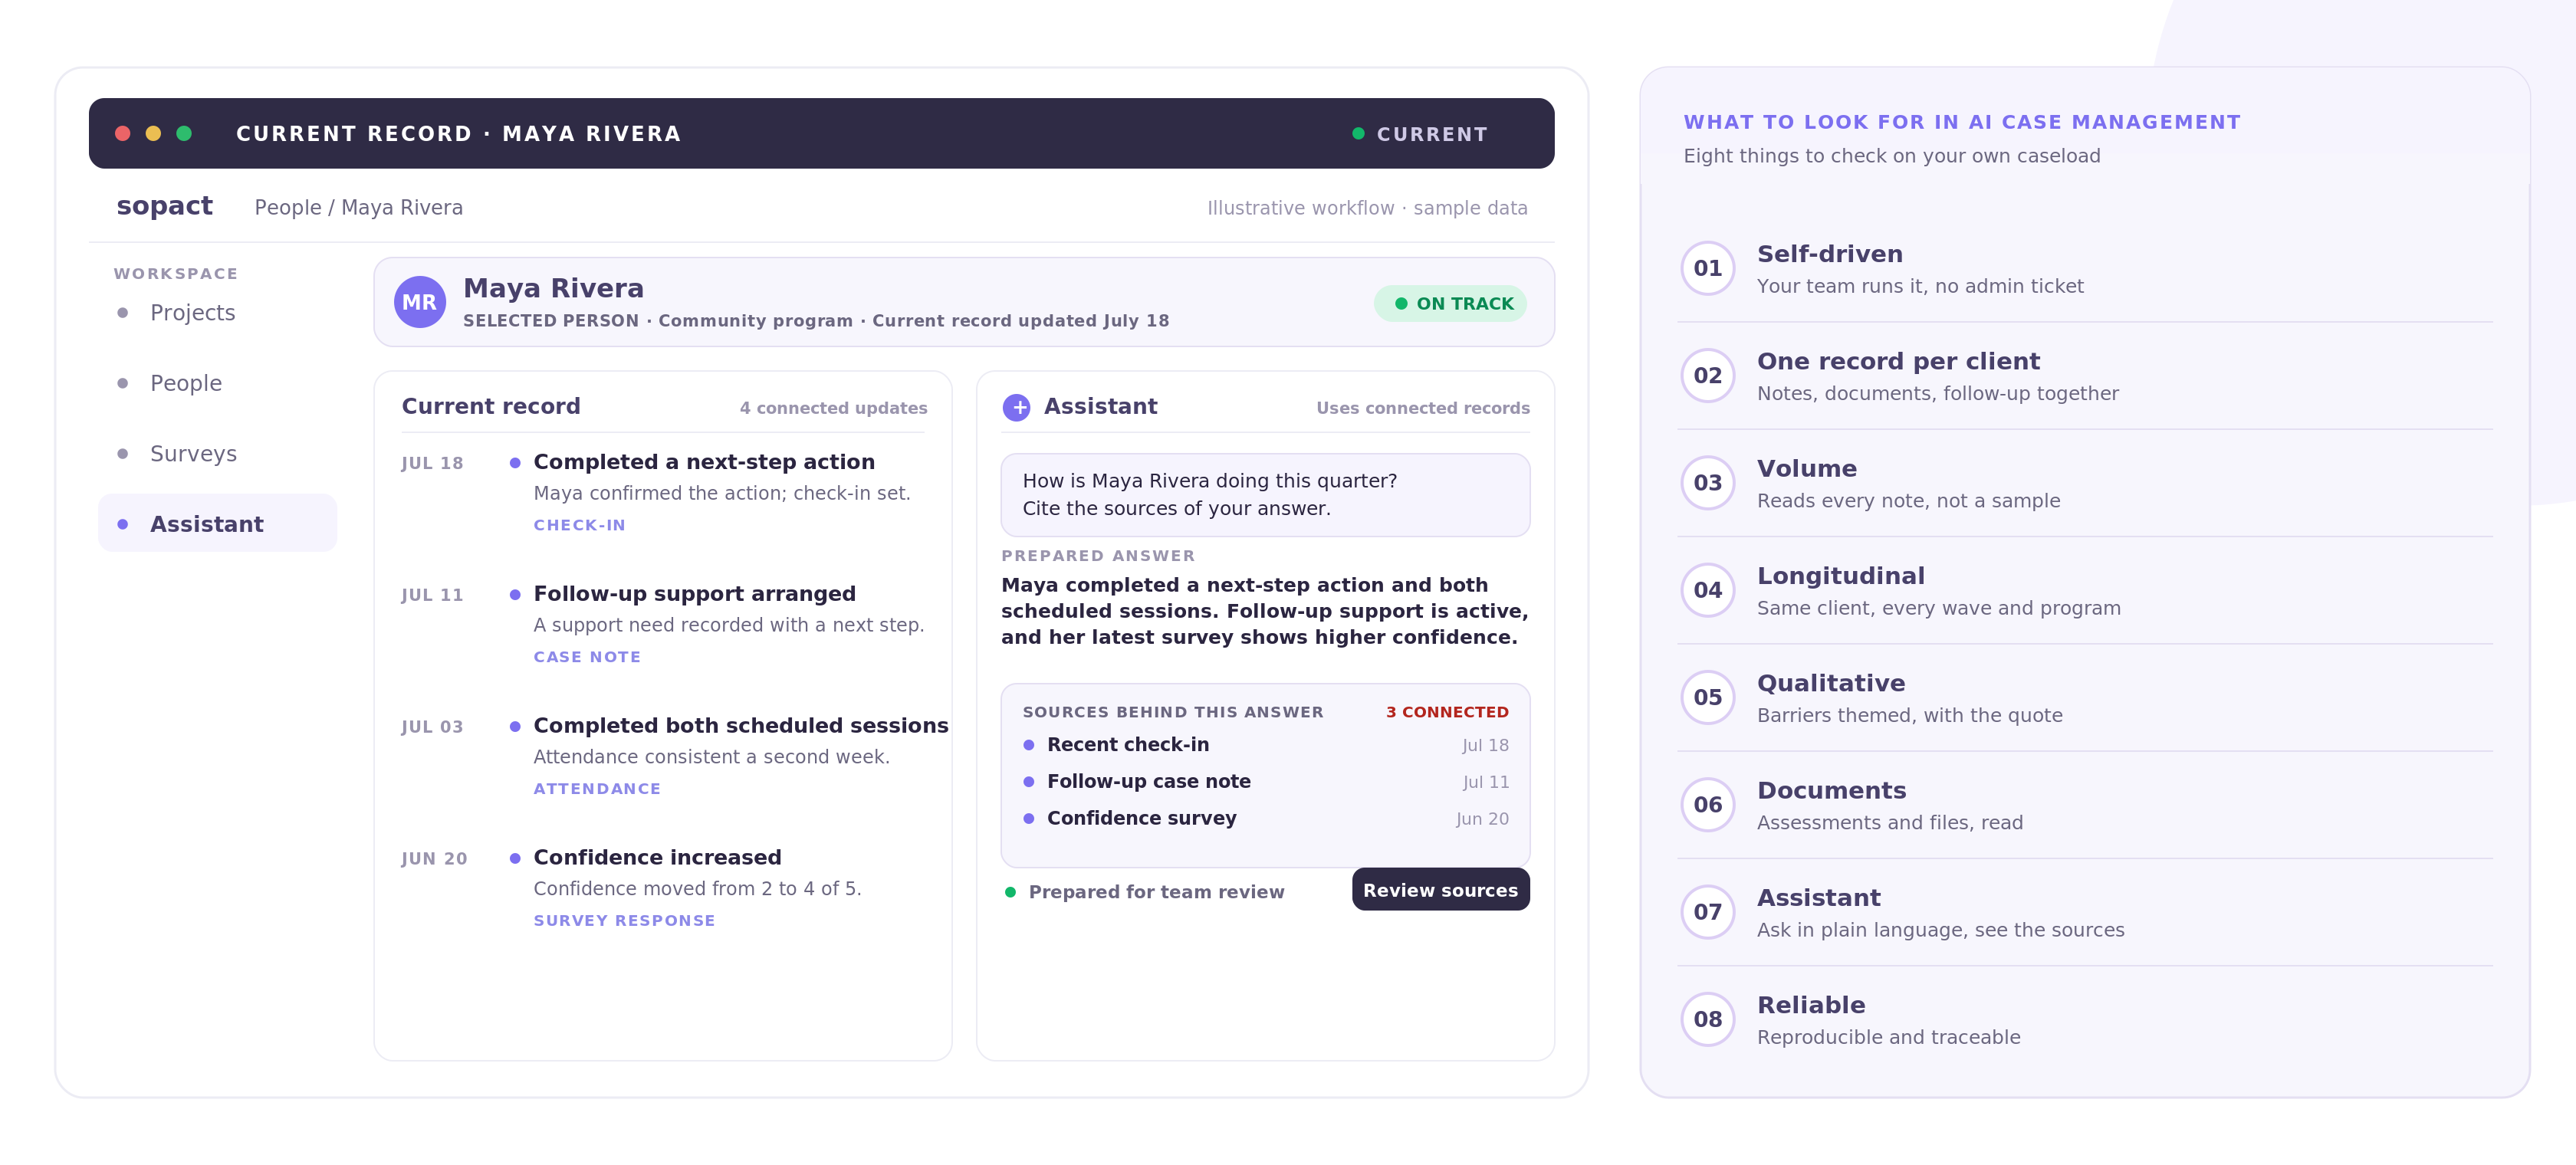Click the JUL 11 timeline date
This screenshot has height=1165, width=2576.
pos(432,595)
